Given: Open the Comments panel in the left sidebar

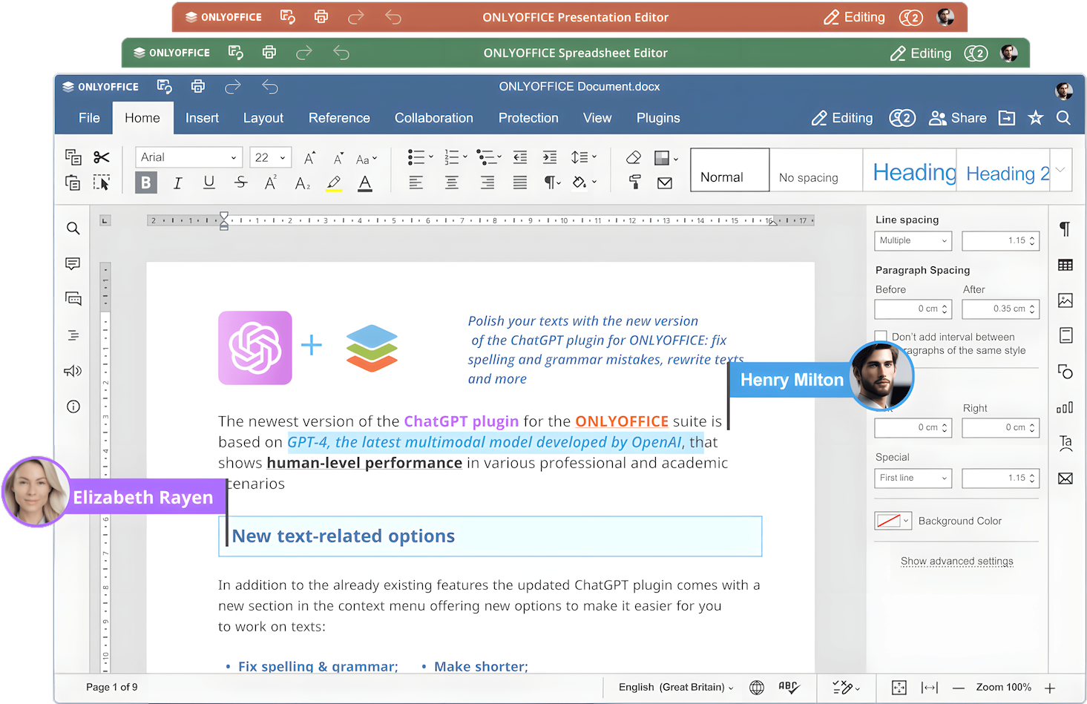Looking at the screenshot, I should pos(73,263).
